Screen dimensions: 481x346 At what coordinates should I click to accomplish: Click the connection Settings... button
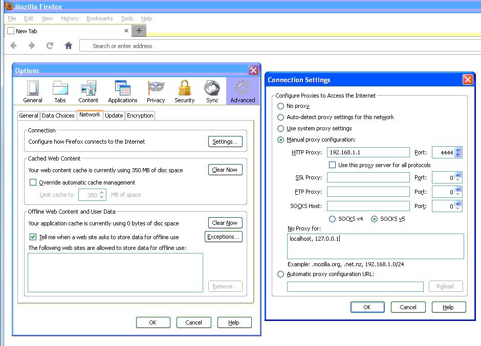225,142
